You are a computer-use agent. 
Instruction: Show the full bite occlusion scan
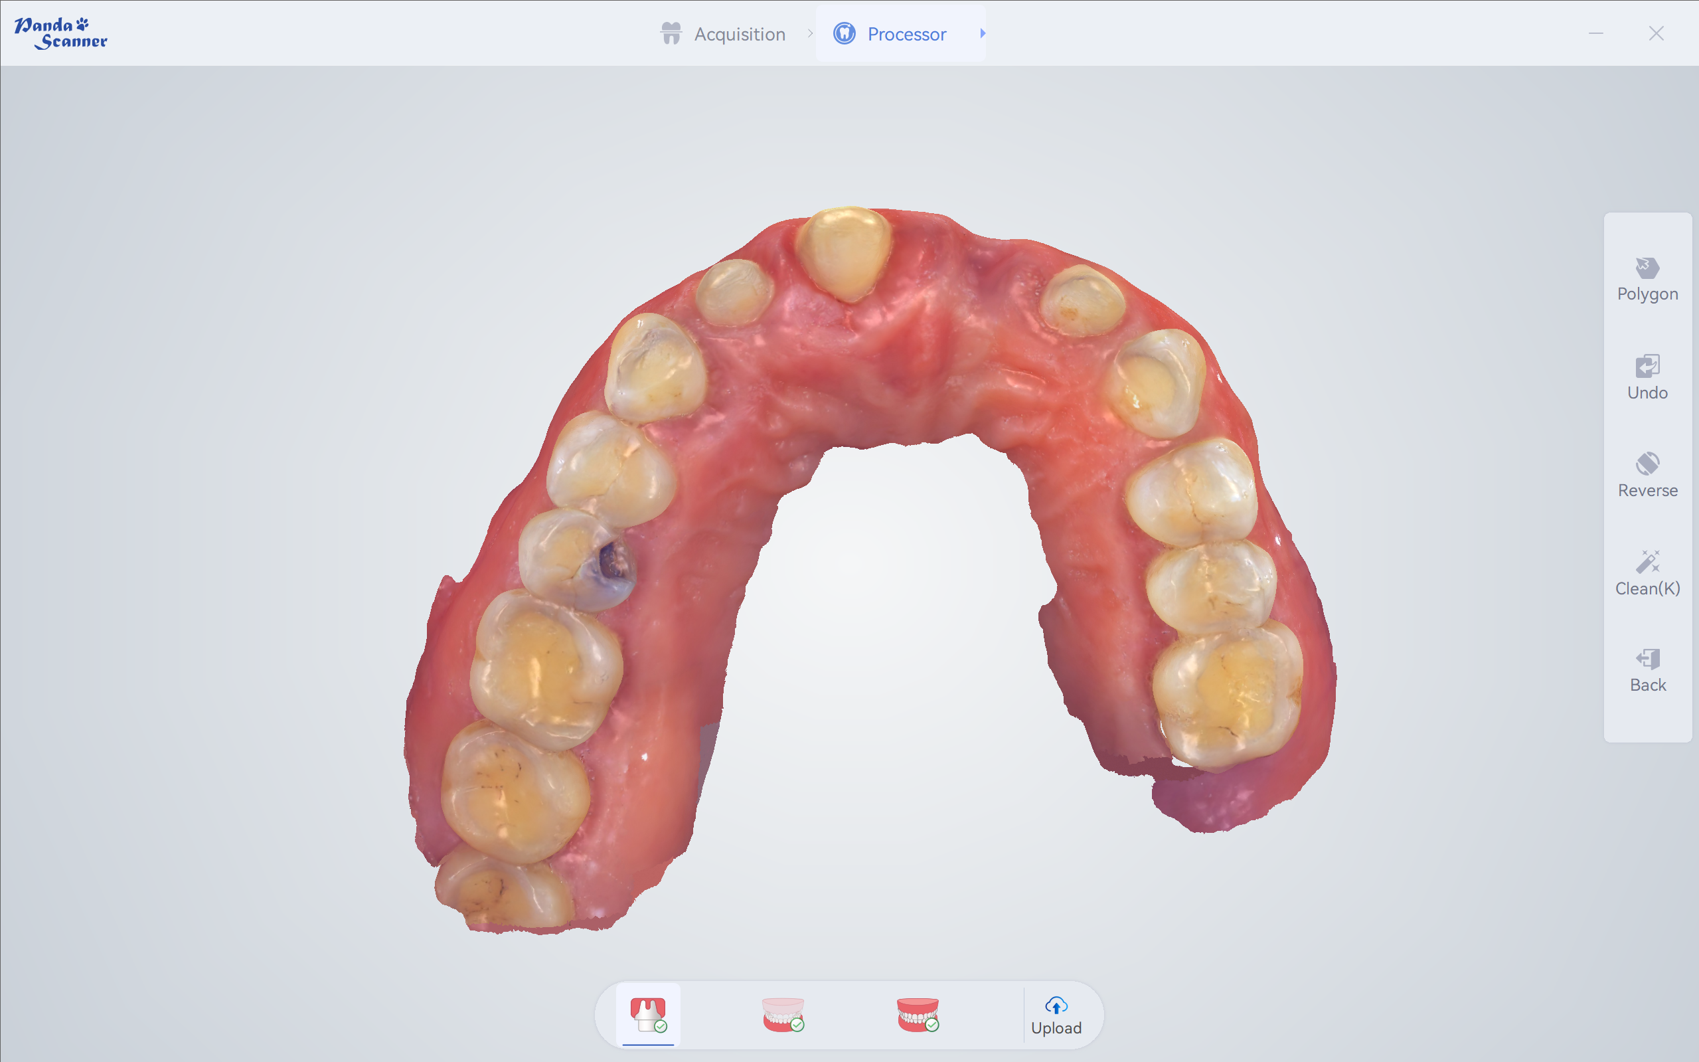[918, 1014]
